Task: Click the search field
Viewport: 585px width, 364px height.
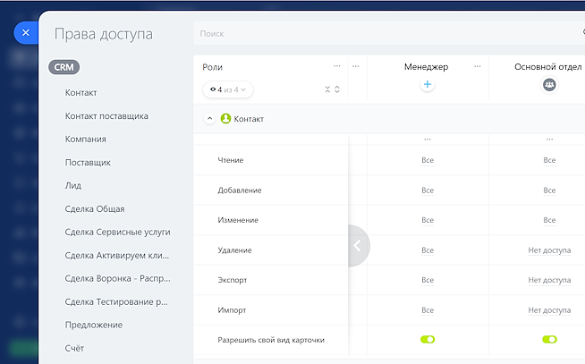Action: 389,34
